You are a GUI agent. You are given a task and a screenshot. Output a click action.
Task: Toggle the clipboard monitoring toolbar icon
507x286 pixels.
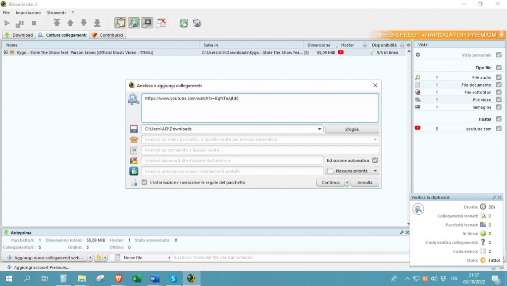pos(120,23)
